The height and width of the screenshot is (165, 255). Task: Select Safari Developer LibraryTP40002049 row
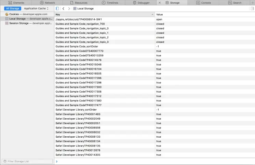pyautogui.click(x=155, y=119)
